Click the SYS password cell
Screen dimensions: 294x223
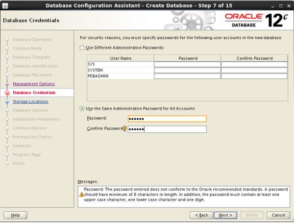tap(187, 64)
